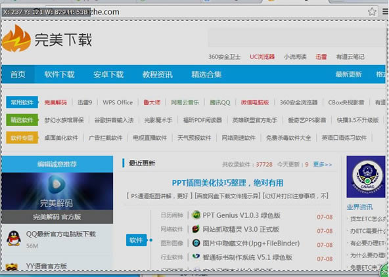
Task: Click the 智通标书制作系统 app icon
Action: tap(196, 257)
